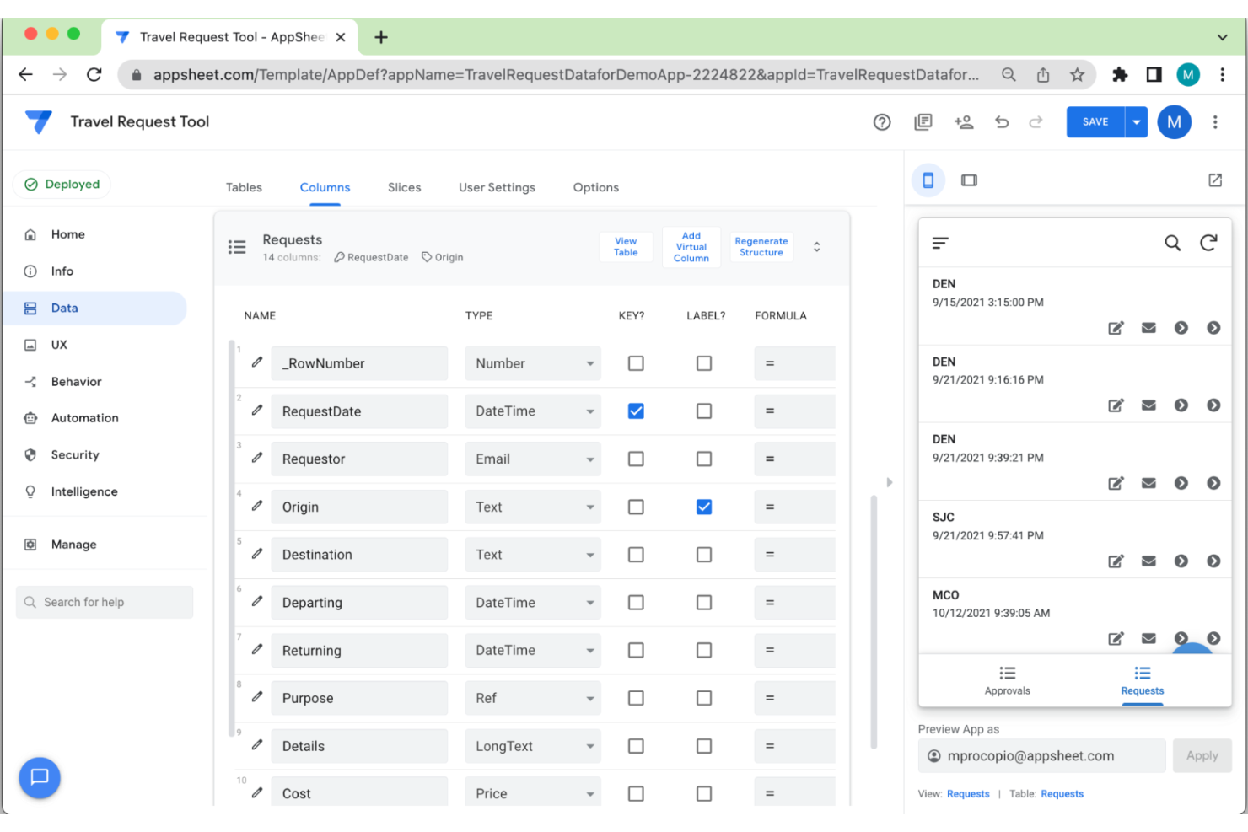Enable the LABEL checkbox for Destination
Image resolution: width=1248 pixels, height=832 pixels.
point(704,554)
